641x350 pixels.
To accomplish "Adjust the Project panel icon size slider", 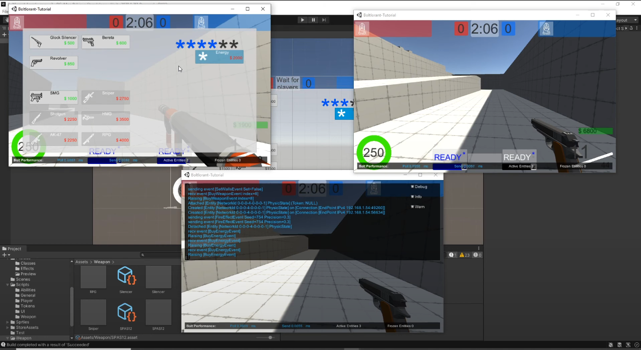I will click(270, 337).
